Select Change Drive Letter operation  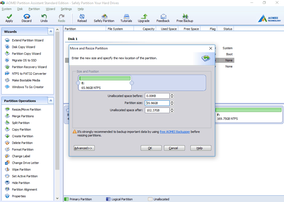25,163
